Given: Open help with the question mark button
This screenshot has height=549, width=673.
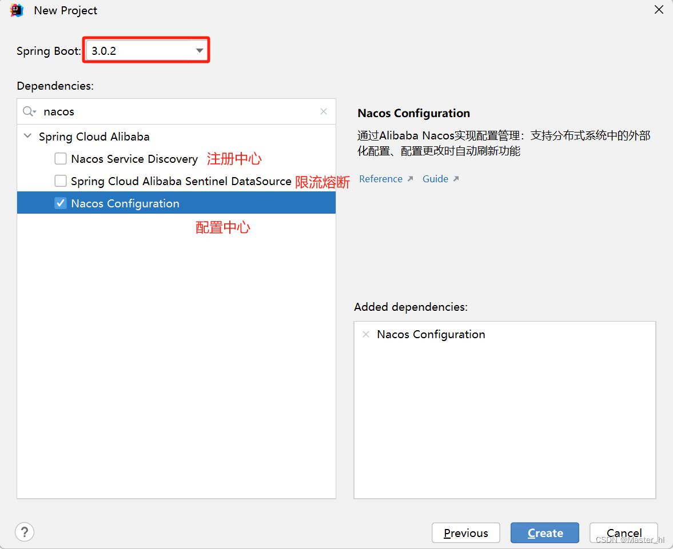Looking at the screenshot, I should pos(25,532).
